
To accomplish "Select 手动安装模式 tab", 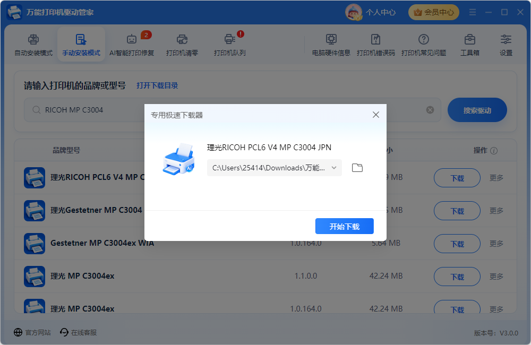I will coord(81,45).
